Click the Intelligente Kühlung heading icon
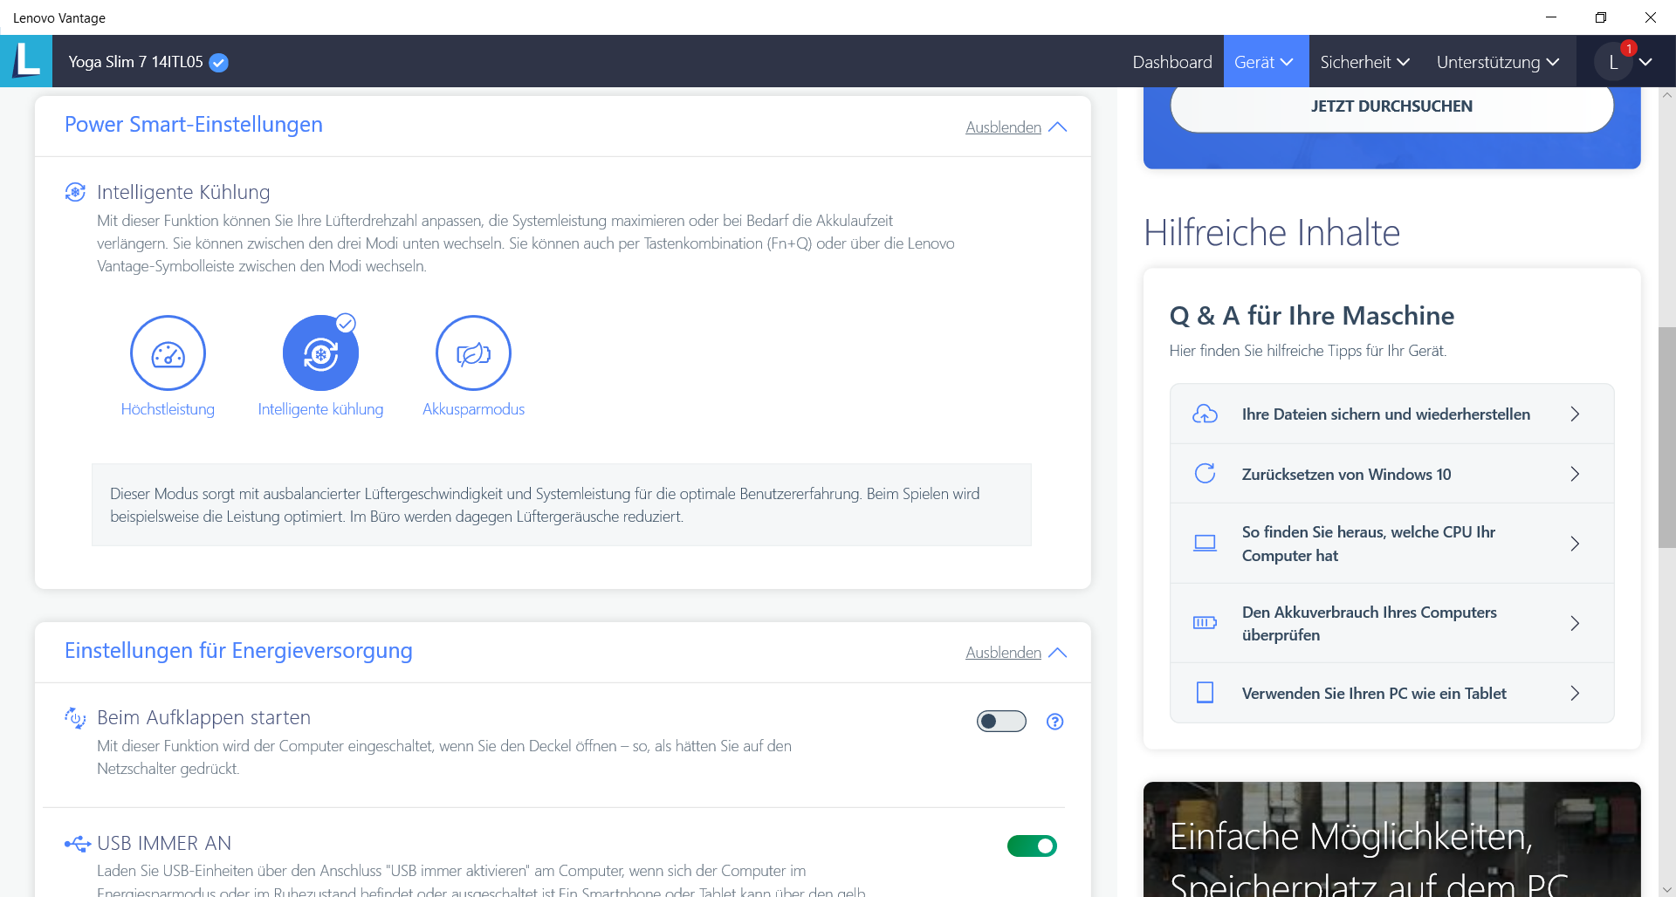Viewport: 1676px width, 897px height. point(75,192)
